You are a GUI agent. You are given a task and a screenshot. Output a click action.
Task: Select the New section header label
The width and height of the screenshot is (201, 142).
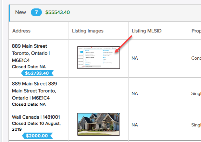[x=21, y=12]
